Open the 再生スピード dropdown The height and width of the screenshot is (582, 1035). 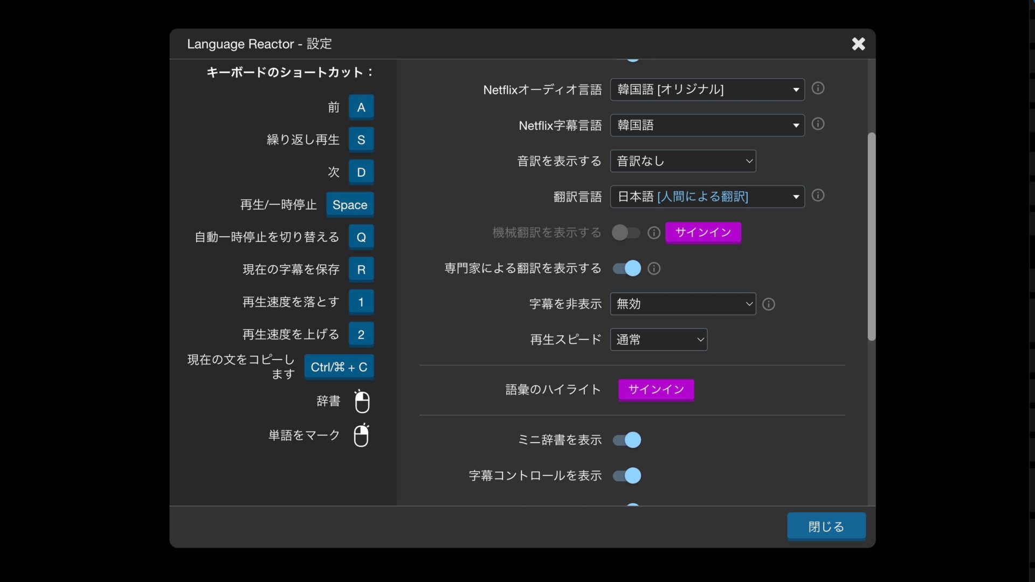(x=658, y=339)
